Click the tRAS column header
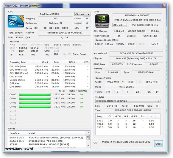This screenshot has width=173, height=158. [134, 116]
